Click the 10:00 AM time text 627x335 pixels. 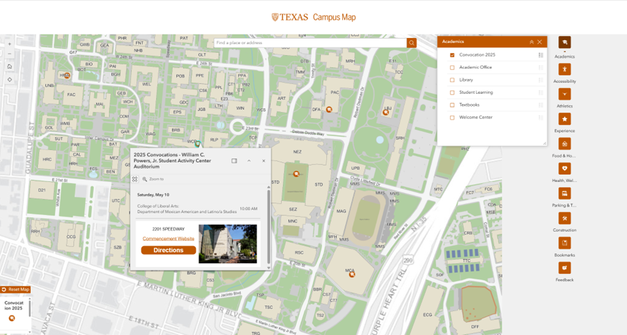tap(248, 209)
